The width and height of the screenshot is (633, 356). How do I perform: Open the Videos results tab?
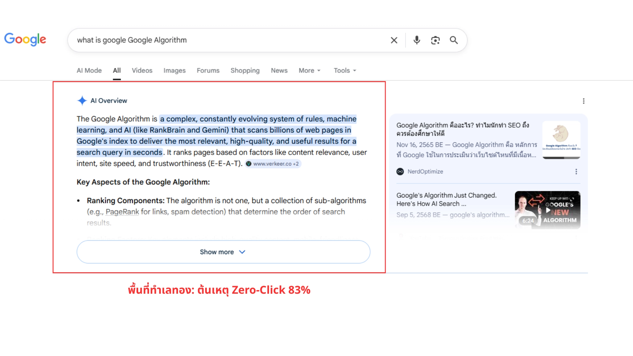(142, 71)
